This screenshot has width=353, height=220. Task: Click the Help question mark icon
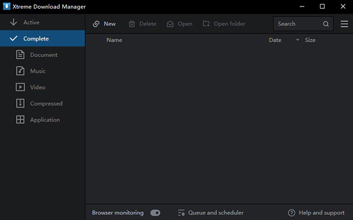pos(292,212)
